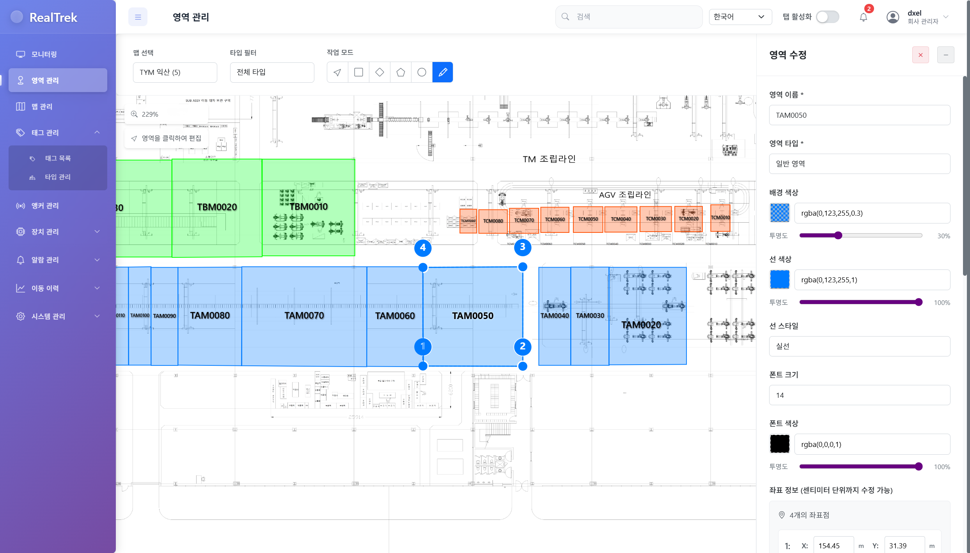Select the circle drawing tool
The width and height of the screenshot is (970, 553).
point(422,72)
